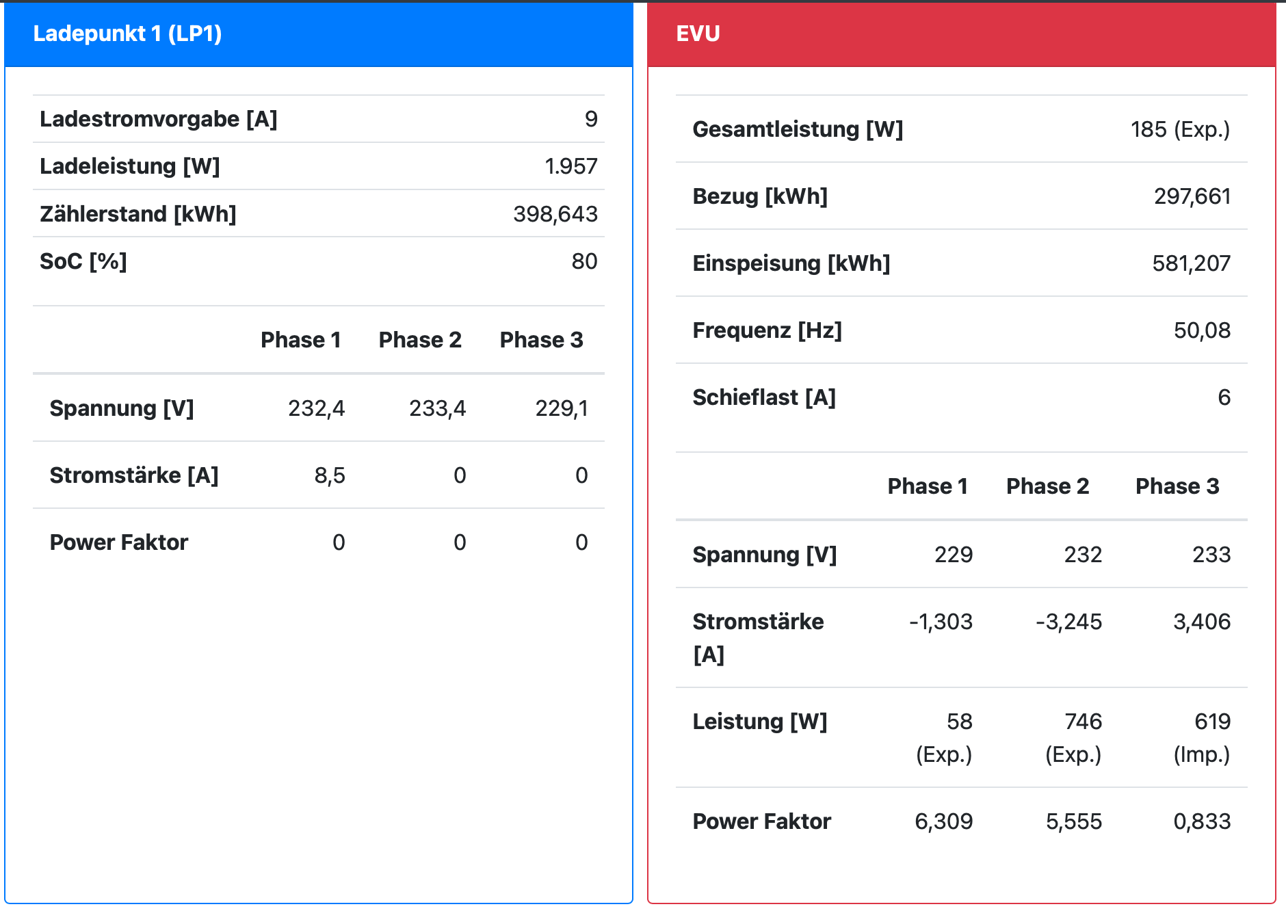Image resolution: width=1286 pixels, height=911 pixels.
Task: Select the Ladestromvorgabe [A] row label
Action: point(159,119)
